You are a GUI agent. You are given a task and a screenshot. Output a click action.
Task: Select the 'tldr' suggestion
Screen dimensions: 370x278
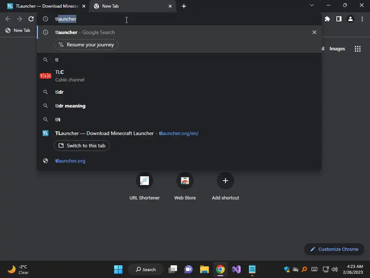click(179, 92)
